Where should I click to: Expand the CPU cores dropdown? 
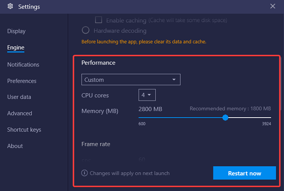pyautogui.click(x=147, y=95)
